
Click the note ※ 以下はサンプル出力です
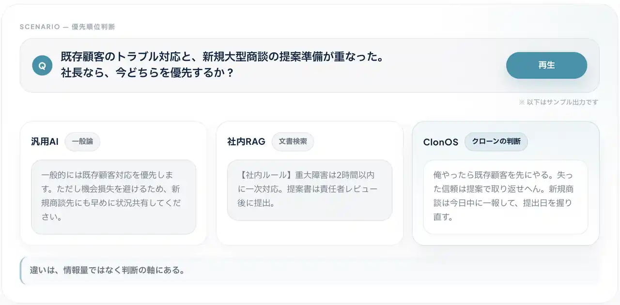coord(558,102)
